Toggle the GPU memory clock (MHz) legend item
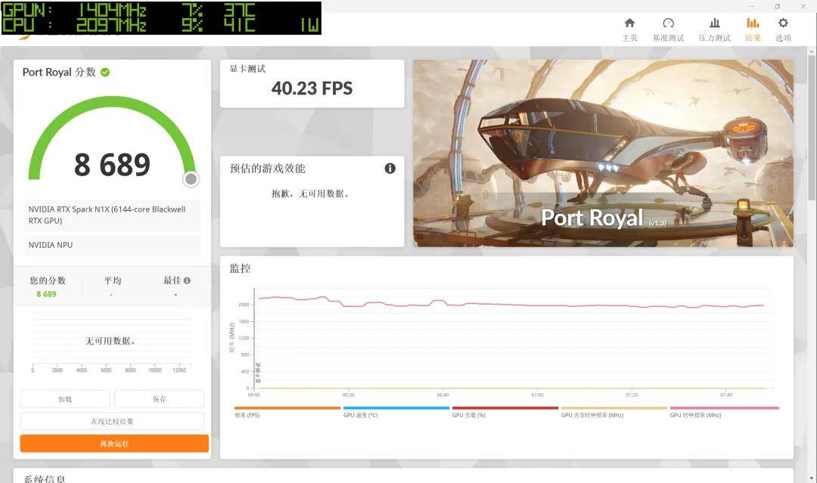 click(614, 412)
